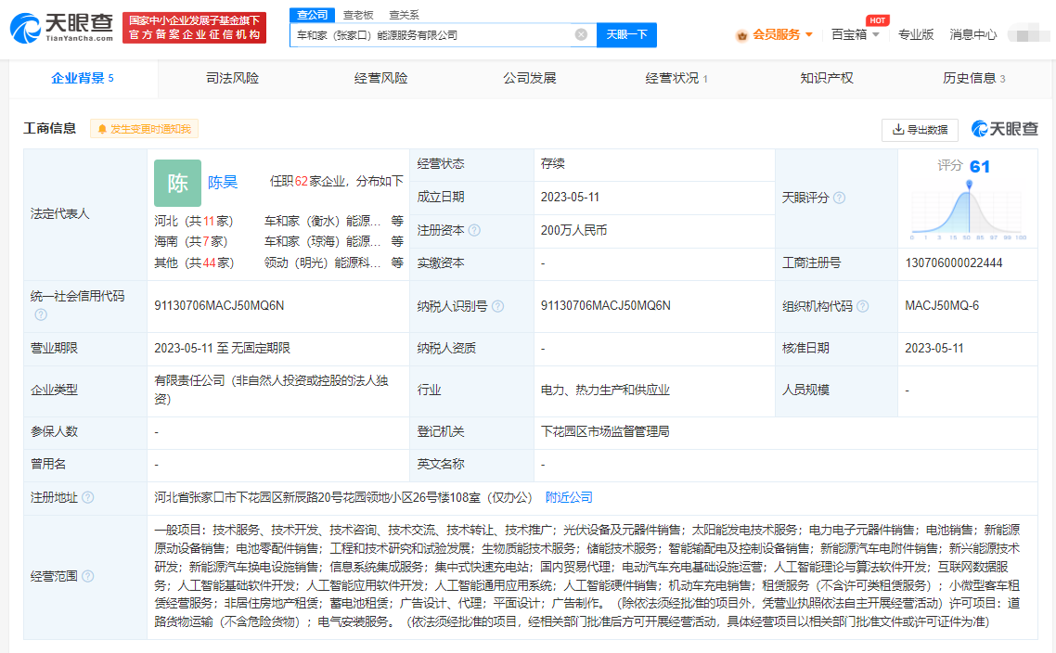
Task: Click 登记机关 value 下花园区市场监督管理局
Action: (605, 431)
